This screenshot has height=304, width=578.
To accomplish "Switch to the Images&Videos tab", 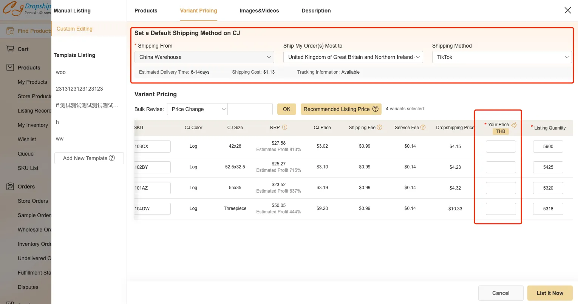I will pyautogui.click(x=259, y=11).
